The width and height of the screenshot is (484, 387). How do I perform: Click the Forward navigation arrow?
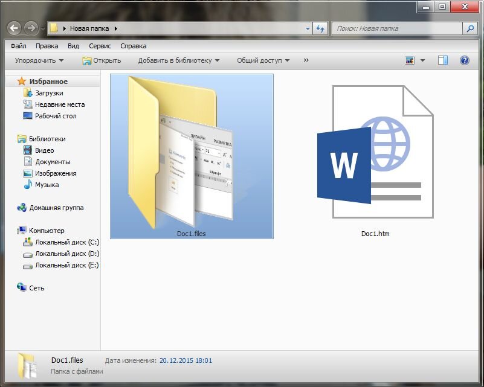31,28
